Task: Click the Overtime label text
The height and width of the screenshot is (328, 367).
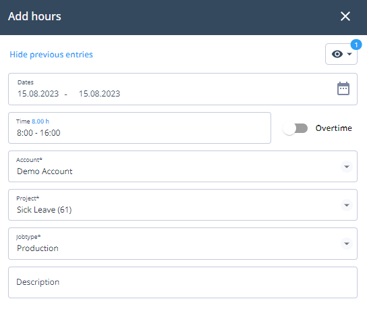Action: pyautogui.click(x=333, y=128)
